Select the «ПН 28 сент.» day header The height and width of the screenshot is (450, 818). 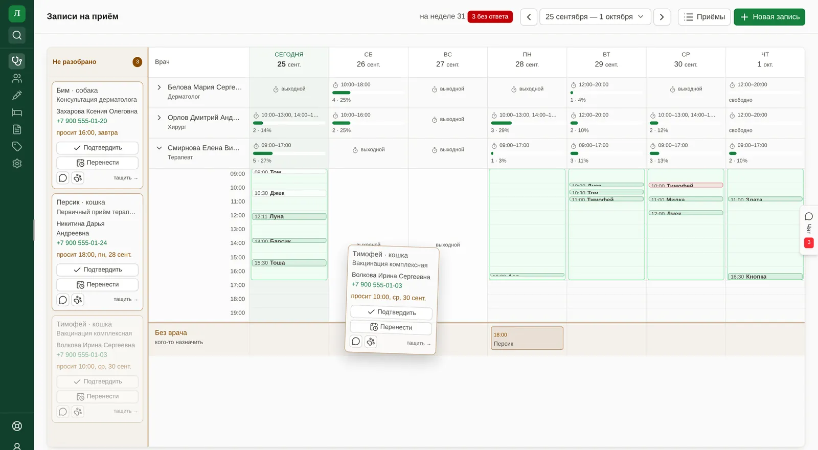coord(527,59)
